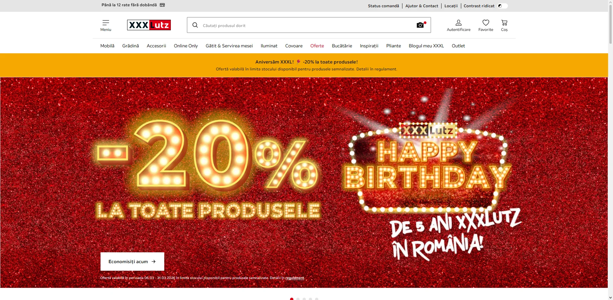Open camera image search icon

tap(421, 25)
